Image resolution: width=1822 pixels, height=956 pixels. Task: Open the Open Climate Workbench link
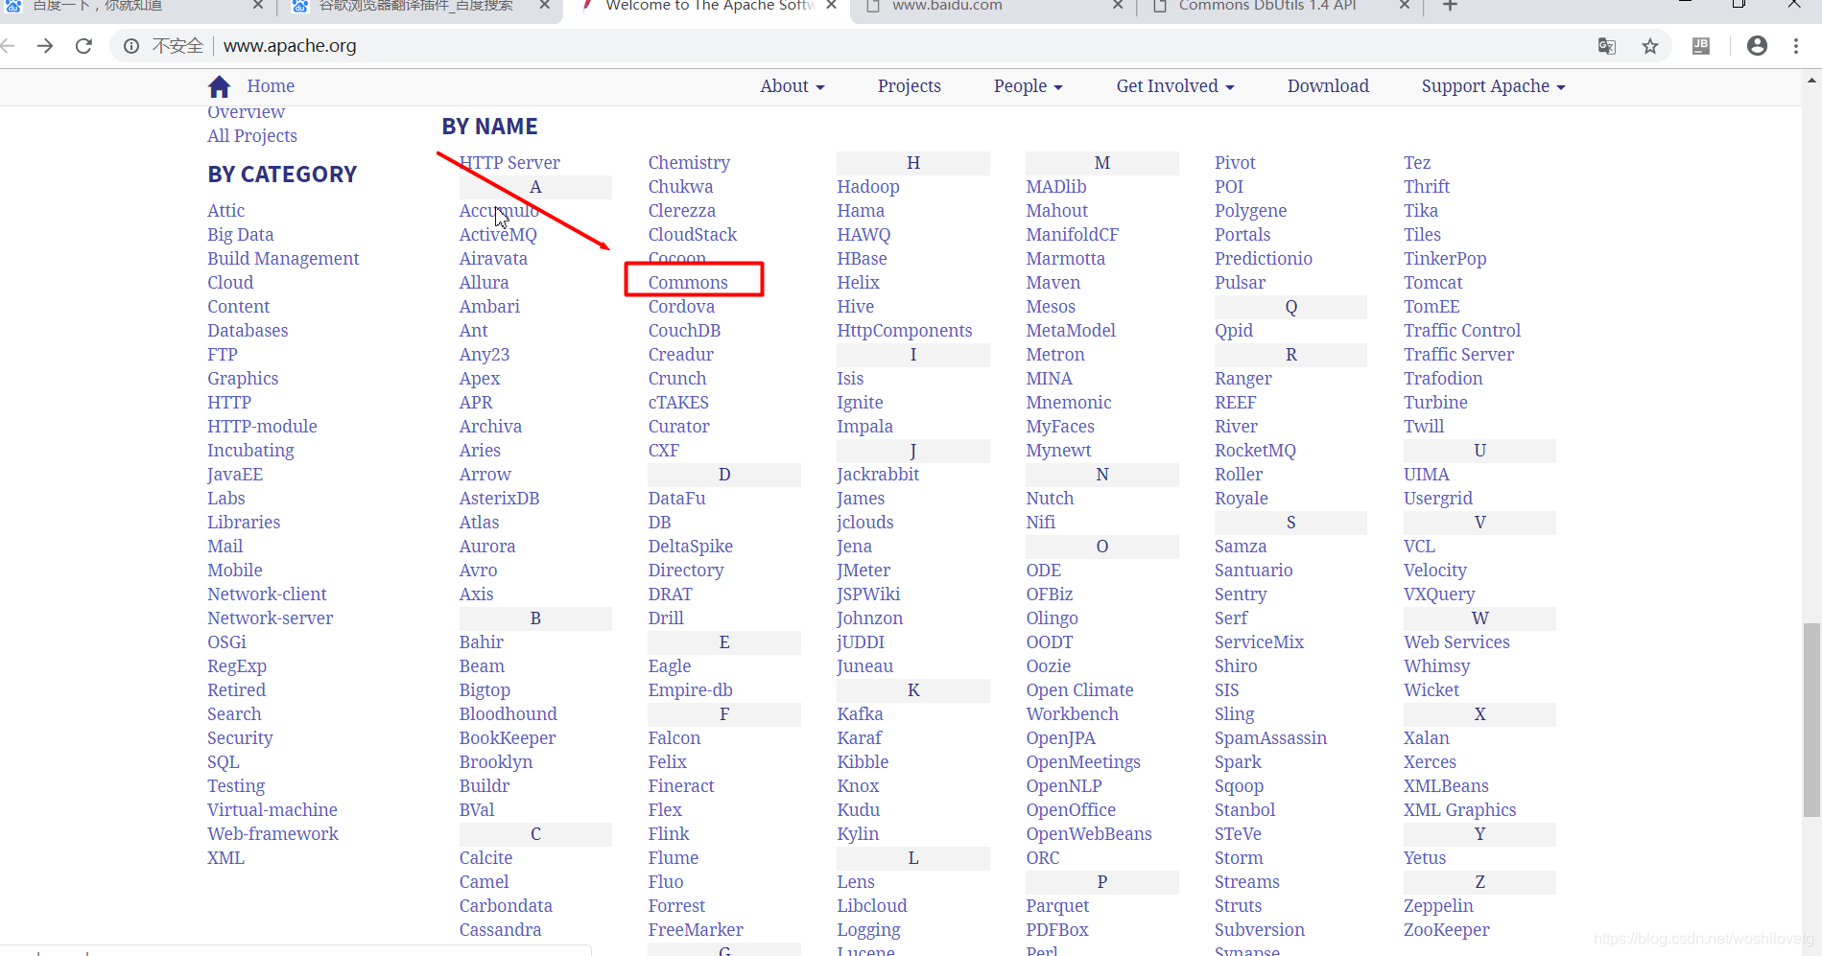coord(1079,702)
